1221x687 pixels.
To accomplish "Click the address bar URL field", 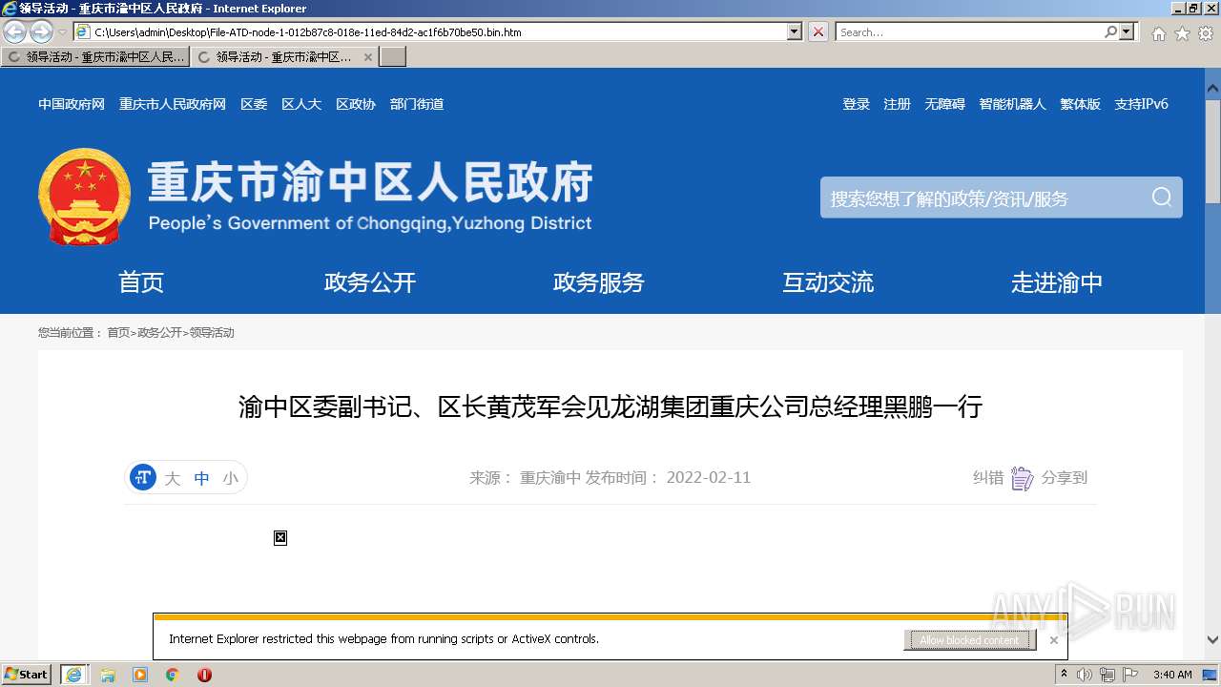I will click(439, 31).
